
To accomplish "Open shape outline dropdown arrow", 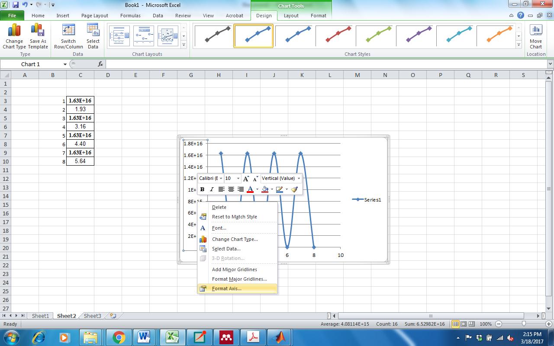I will click(x=287, y=189).
